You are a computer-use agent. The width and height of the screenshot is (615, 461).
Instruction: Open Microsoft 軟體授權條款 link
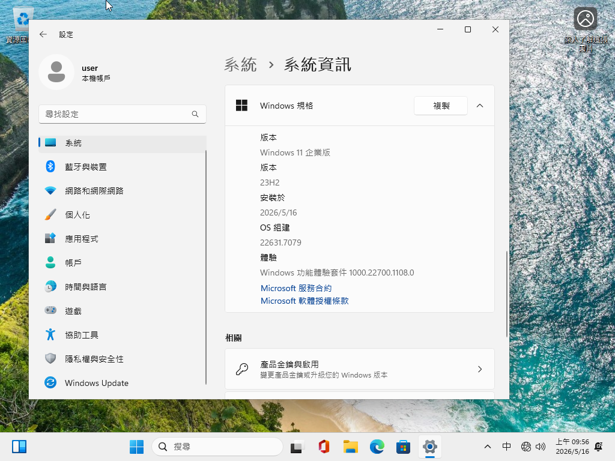coord(304,301)
